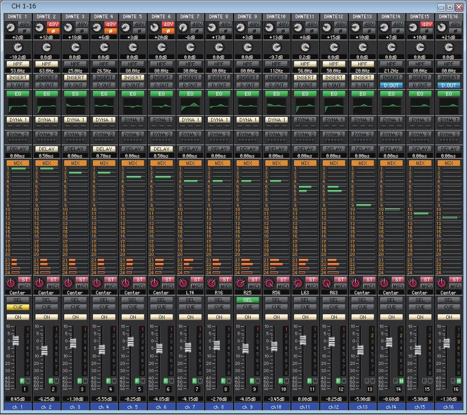Click the MIX header on DANTE 11
This screenshot has width=467, height=415.
[x=305, y=163]
